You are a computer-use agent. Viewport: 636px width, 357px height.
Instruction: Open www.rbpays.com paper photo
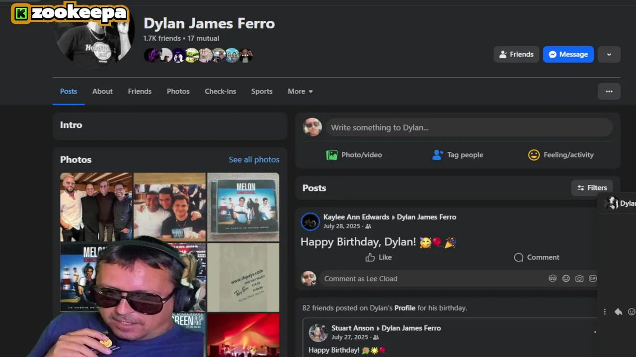pos(243,278)
